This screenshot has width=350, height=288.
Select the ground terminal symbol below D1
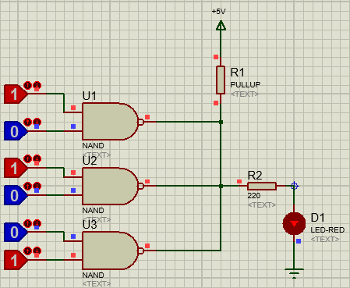pos(294,273)
